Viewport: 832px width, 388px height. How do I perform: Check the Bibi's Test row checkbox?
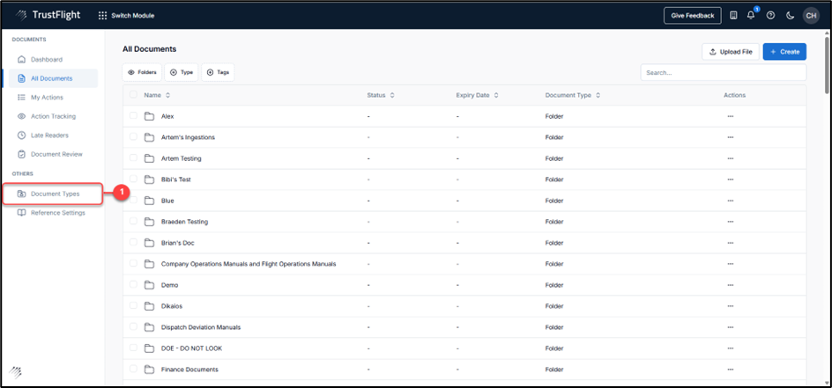pos(133,179)
